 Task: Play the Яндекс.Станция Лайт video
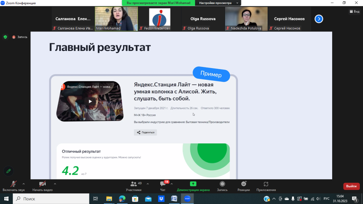pyautogui.click(x=90, y=102)
